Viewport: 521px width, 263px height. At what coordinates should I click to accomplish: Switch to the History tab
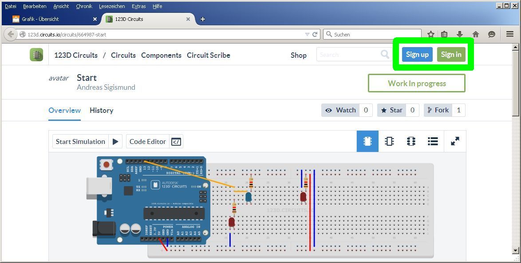coord(101,110)
